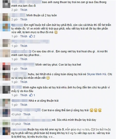116x139 pixels.
Task: Like the 43 phút comment about con trai
Action: (x=27, y=114)
